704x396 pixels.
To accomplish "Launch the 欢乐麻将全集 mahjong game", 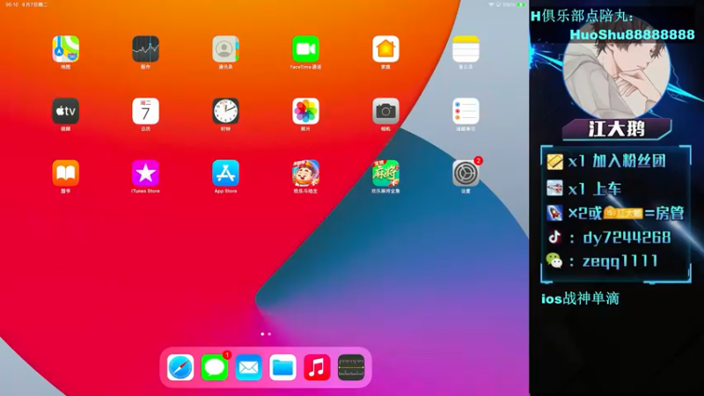I will tap(385, 172).
